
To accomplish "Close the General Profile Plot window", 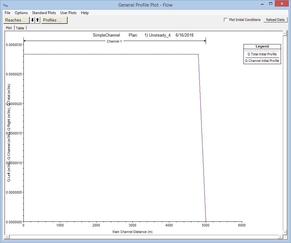I will (x=282, y=4).
